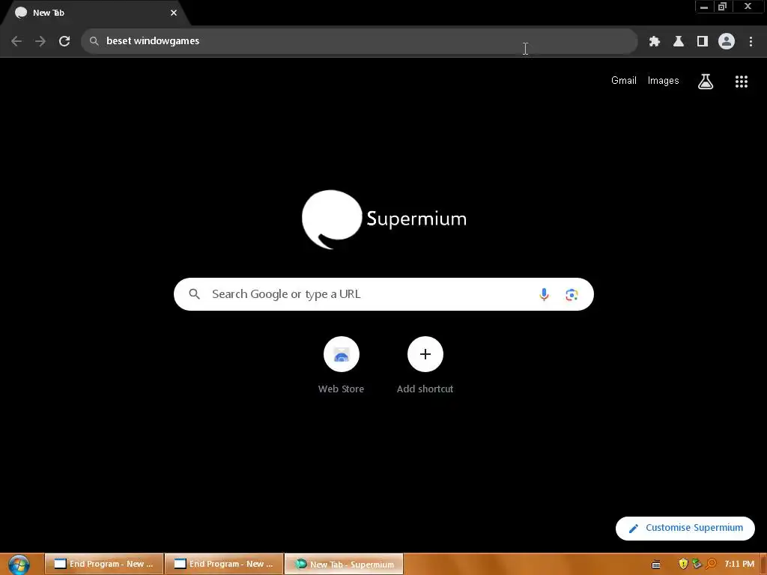Close the New Tab tab
Image resolution: width=767 pixels, height=575 pixels.
click(x=174, y=13)
